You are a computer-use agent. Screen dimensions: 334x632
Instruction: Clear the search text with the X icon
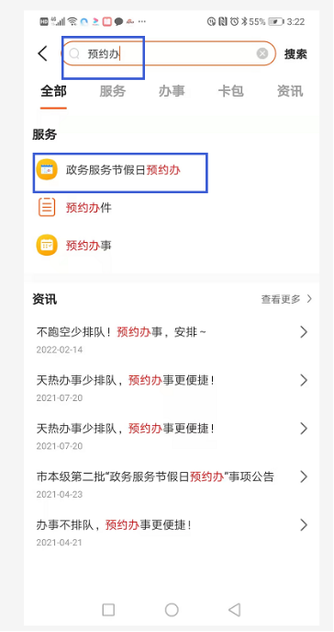tap(262, 53)
